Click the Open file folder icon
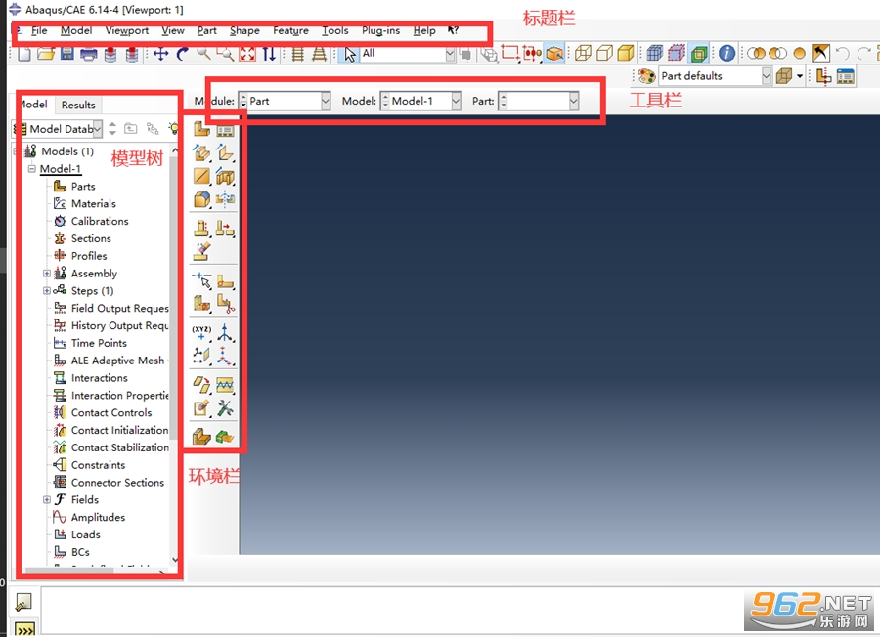The height and width of the screenshot is (637, 880). [x=46, y=54]
